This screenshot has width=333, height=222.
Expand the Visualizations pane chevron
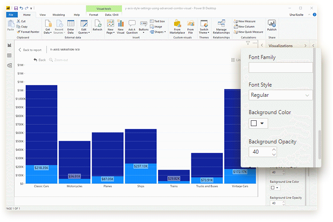305,46
